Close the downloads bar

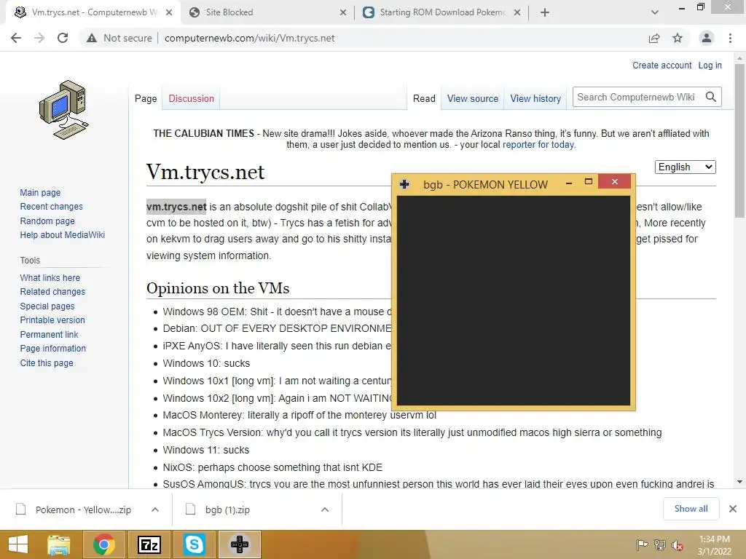point(733,509)
